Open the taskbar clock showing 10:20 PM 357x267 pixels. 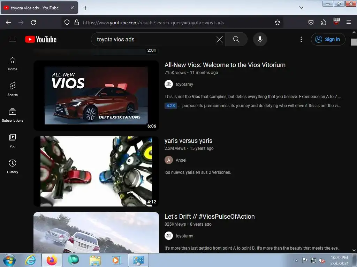click(339, 260)
